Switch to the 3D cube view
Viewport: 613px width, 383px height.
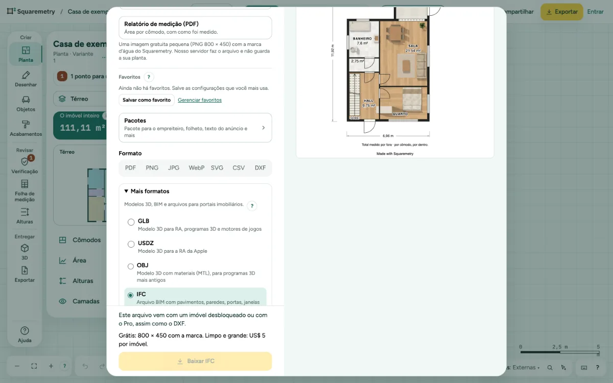tap(25, 252)
